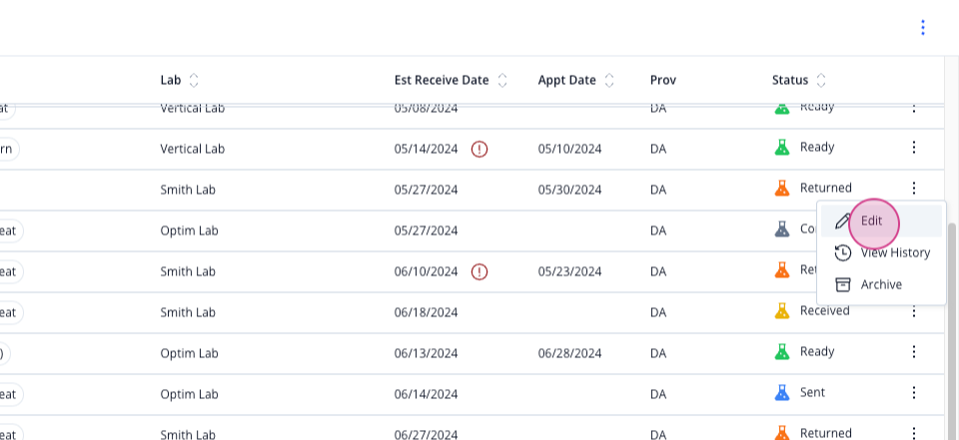959x440 pixels.
Task: Open row actions for 06/13/2024 Ready case
Action: click(x=914, y=351)
